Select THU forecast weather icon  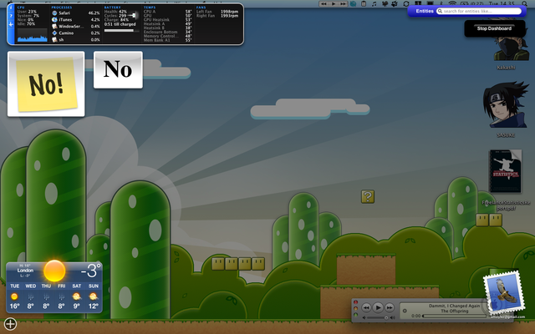point(46,296)
